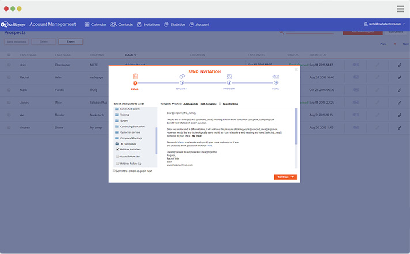The height and width of the screenshot is (254, 410).
Task: Click the orange Continue button
Action: (x=285, y=177)
